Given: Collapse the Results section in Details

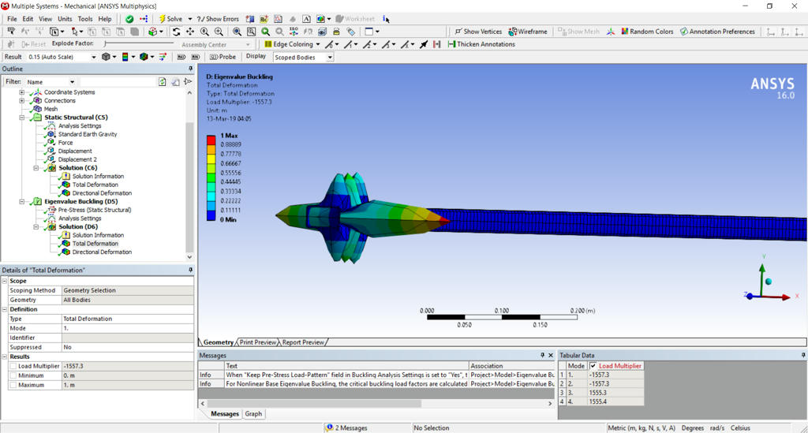Looking at the screenshot, I should (5, 356).
